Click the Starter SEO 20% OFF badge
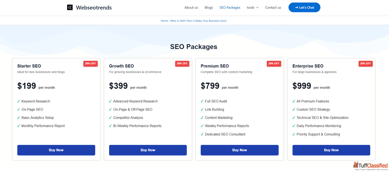The height and width of the screenshot is (171, 389). tap(91, 64)
